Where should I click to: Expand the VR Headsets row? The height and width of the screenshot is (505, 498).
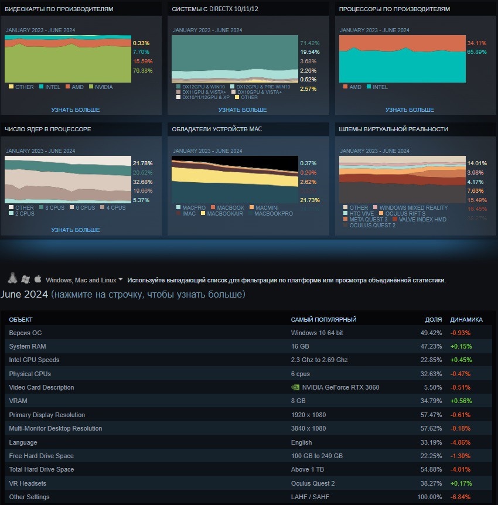pyautogui.click(x=248, y=483)
